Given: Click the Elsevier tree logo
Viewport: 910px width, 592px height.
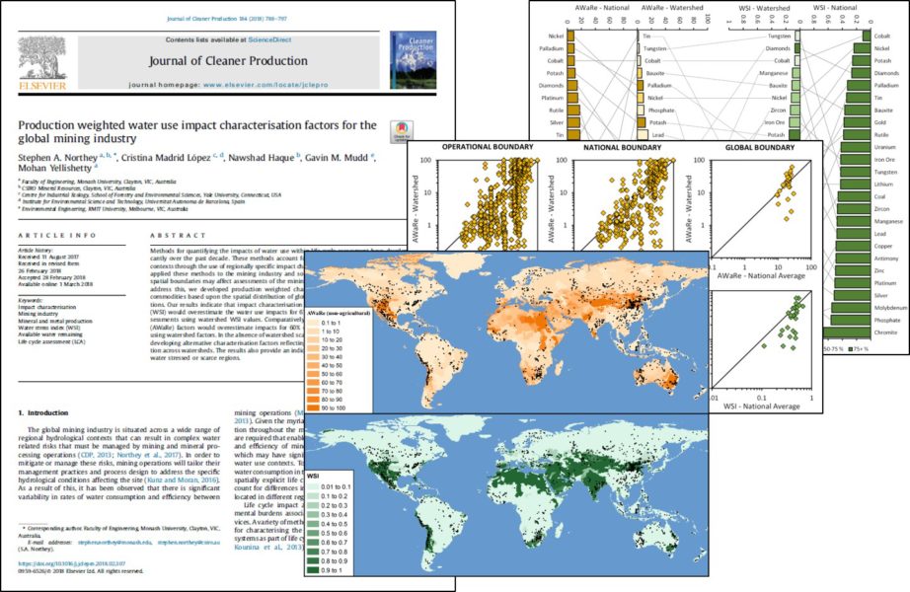Looking at the screenshot, I should click(x=43, y=63).
